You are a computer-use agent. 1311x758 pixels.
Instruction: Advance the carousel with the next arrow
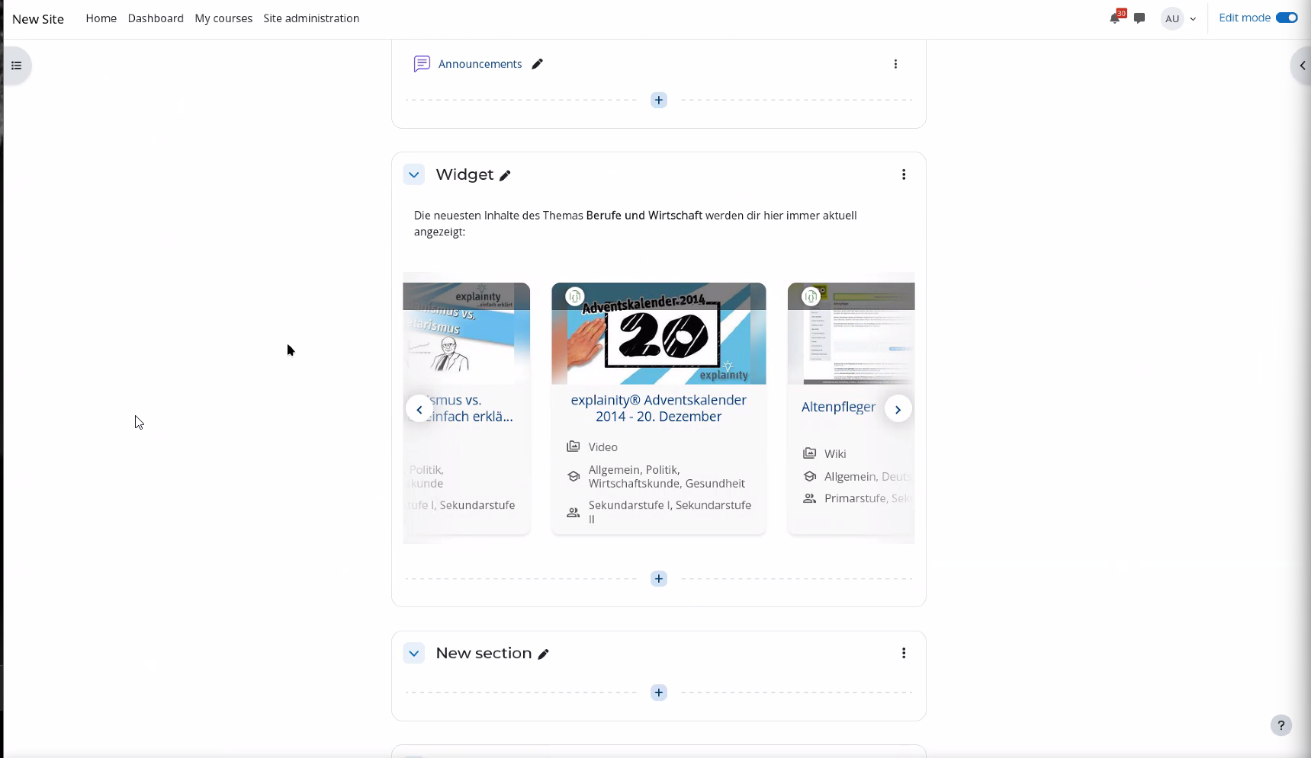point(898,409)
